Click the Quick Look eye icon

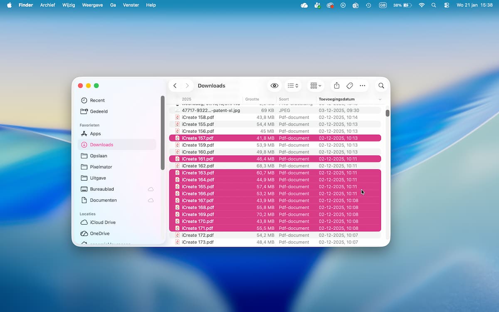pyautogui.click(x=274, y=86)
